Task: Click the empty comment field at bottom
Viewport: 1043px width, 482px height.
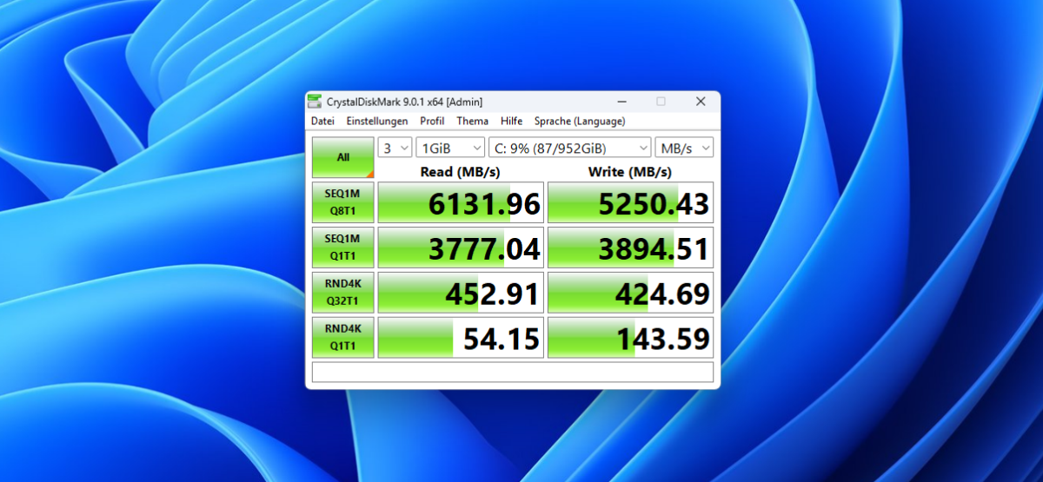Action: point(512,372)
